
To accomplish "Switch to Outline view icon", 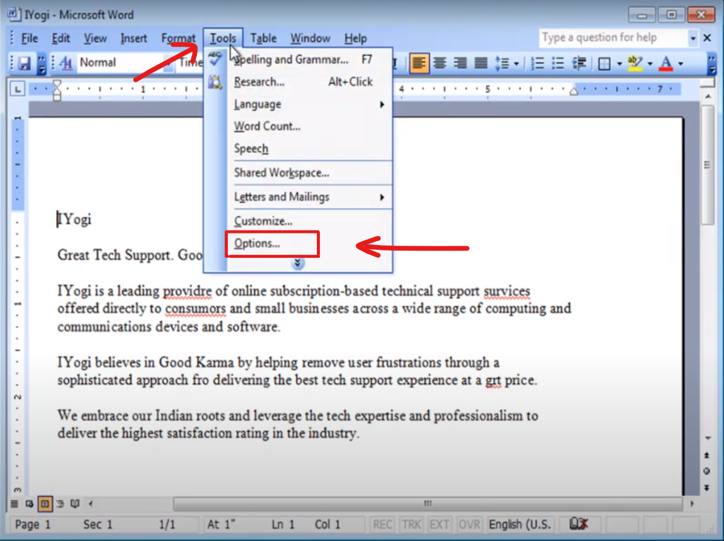I will pyautogui.click(x=60, y=503).
